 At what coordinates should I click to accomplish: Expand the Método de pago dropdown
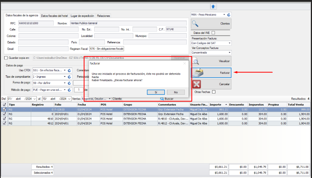click(x=65, y=90)
